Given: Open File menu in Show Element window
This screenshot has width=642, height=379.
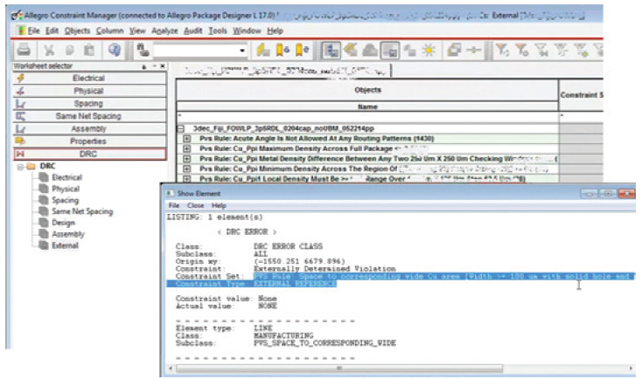Looking at the screenshot, I should coord(174,205).
